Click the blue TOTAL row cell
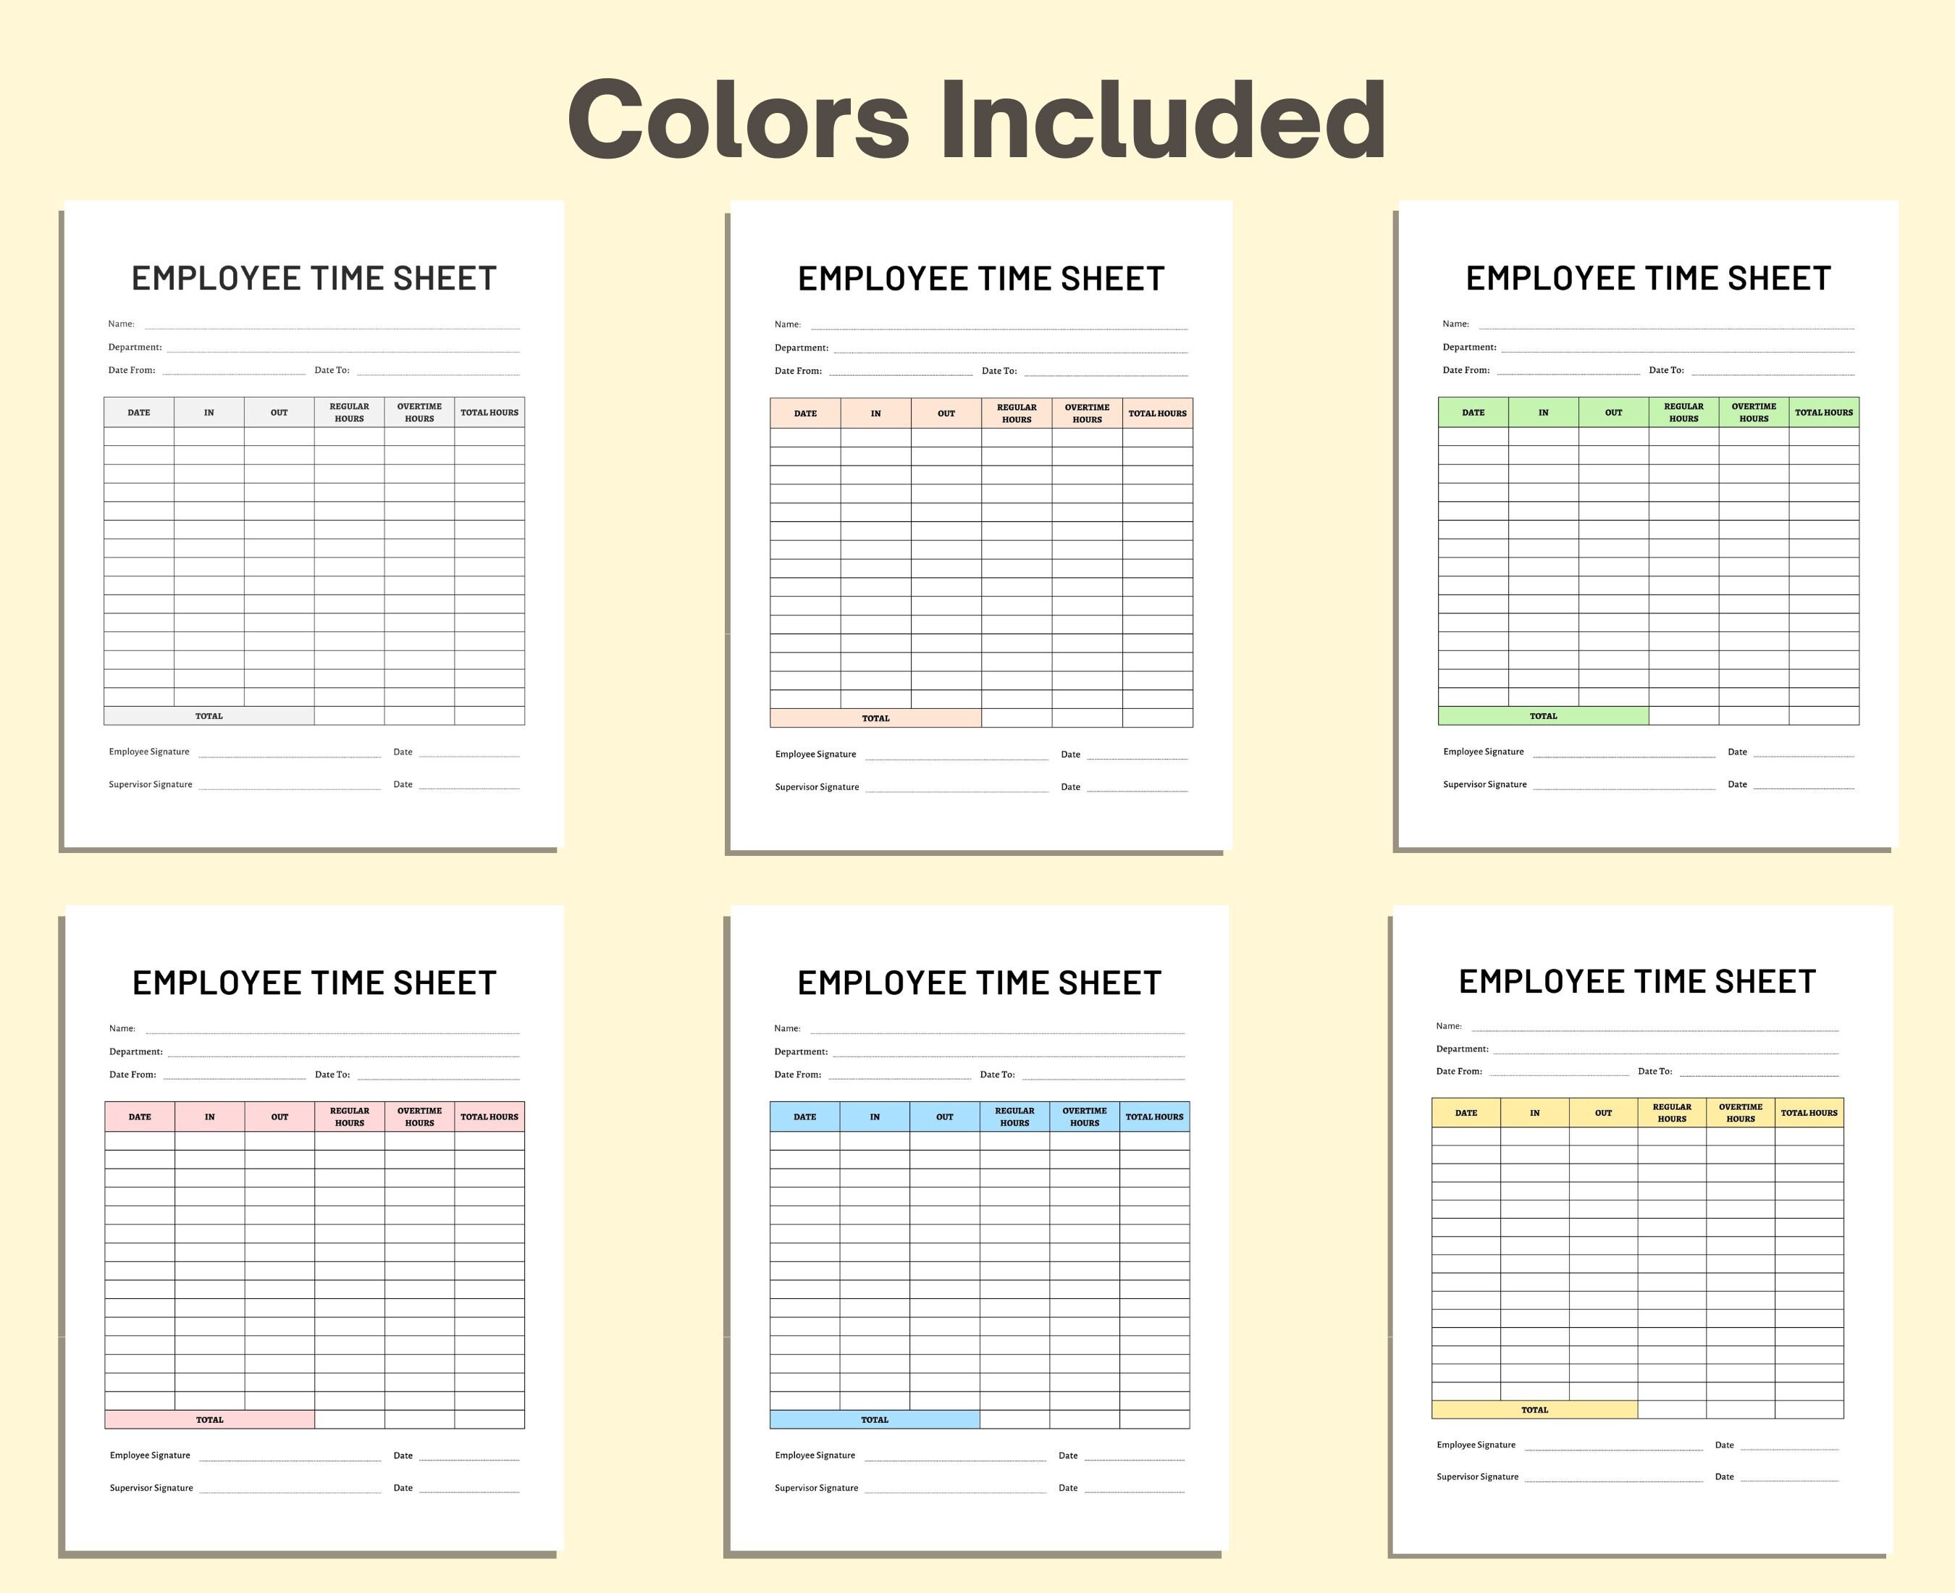 point(874,1419)
